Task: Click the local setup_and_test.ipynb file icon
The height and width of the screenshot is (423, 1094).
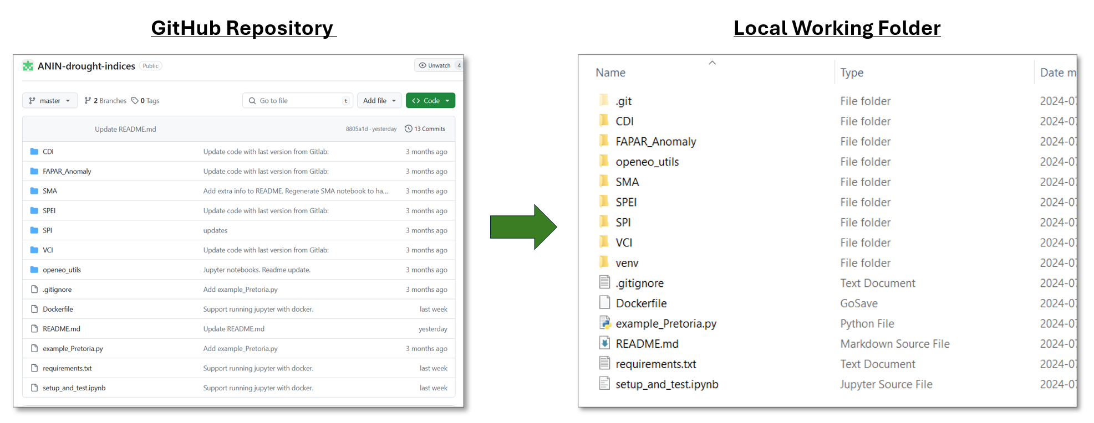Action: coord(604,383)
